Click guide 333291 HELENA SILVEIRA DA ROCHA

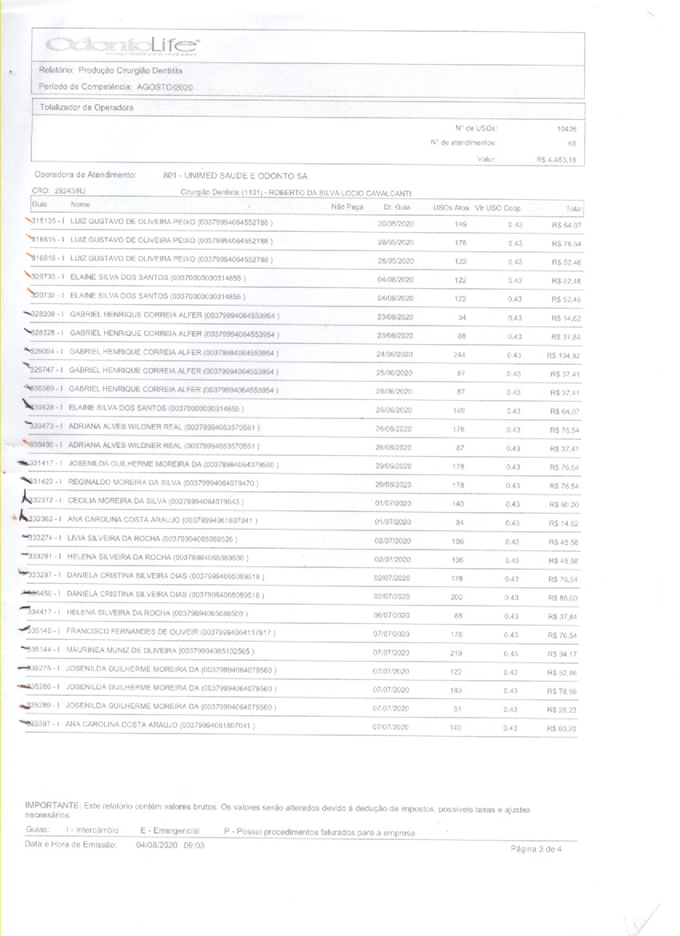pos(138,557)
